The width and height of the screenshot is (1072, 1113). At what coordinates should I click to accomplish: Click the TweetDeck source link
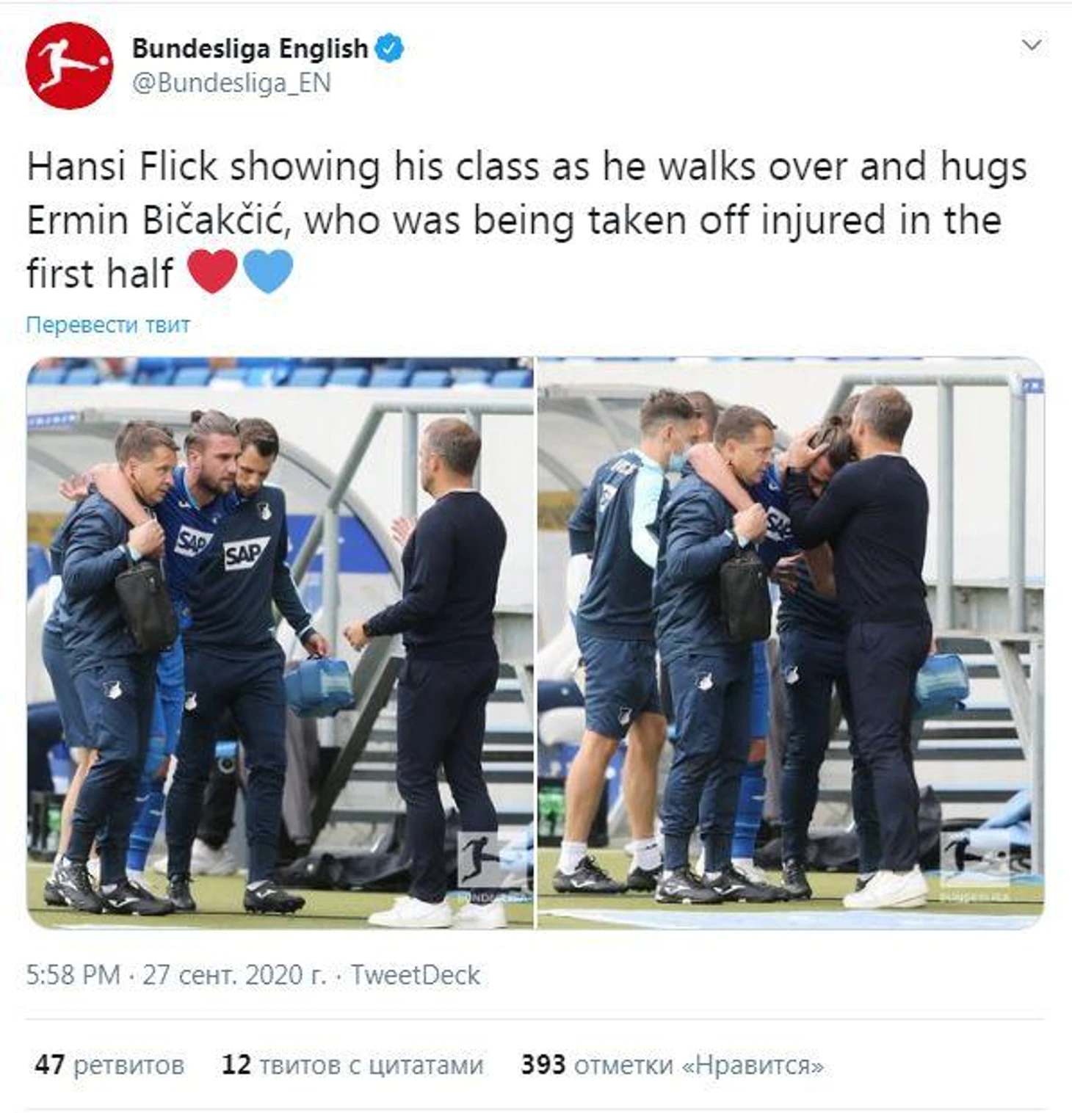(416, 975)
